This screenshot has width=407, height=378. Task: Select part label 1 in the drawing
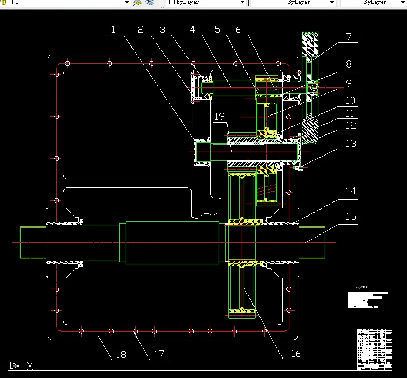(x=113, y=30)
